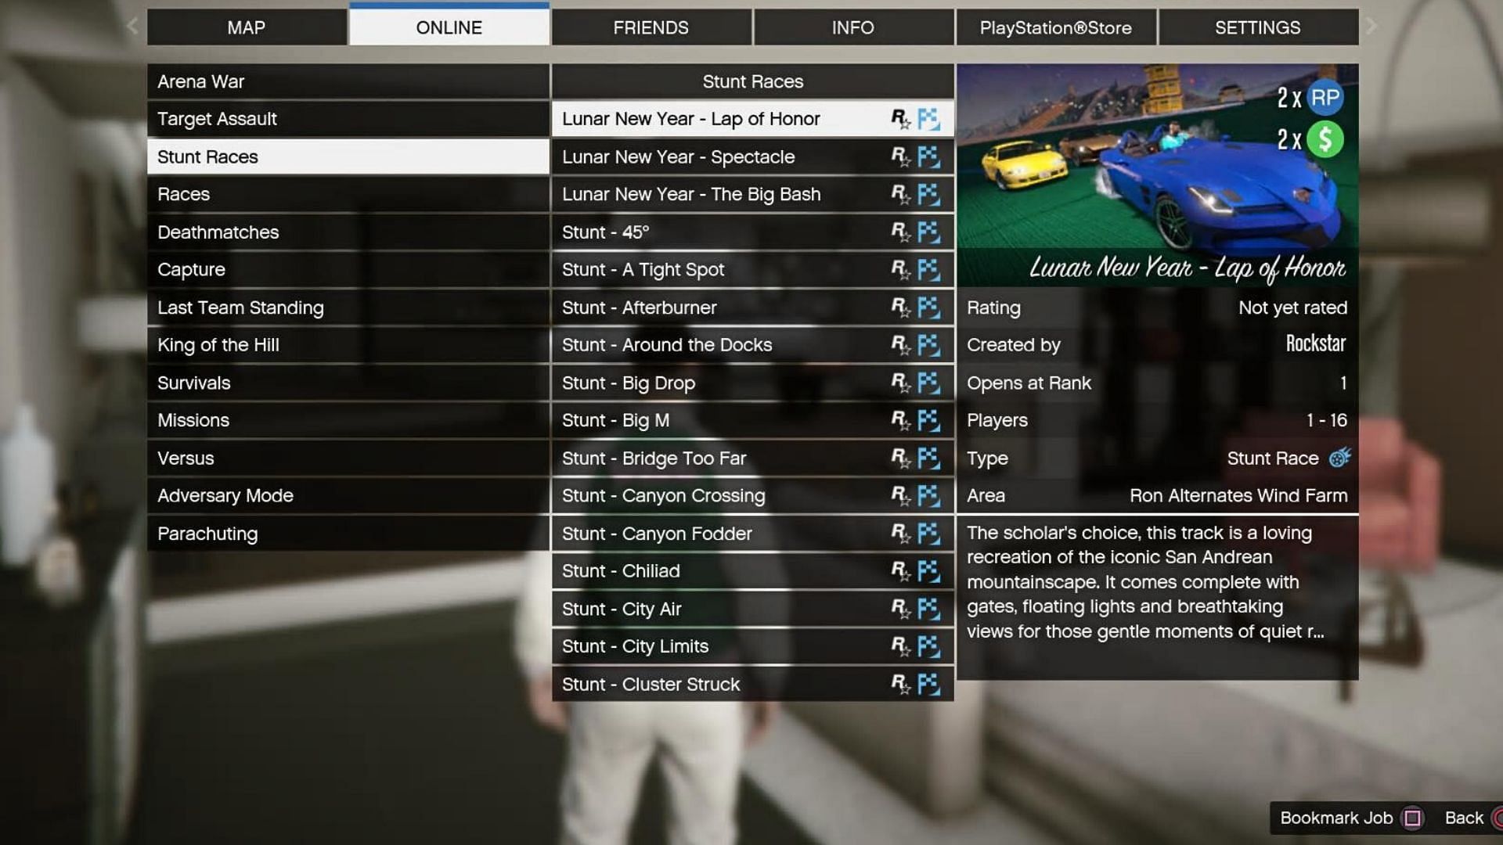Scroll down in the Stunt Races list
Image resolution: width=1503 pixels, height=845 pixels.
[x=751, y=684]
